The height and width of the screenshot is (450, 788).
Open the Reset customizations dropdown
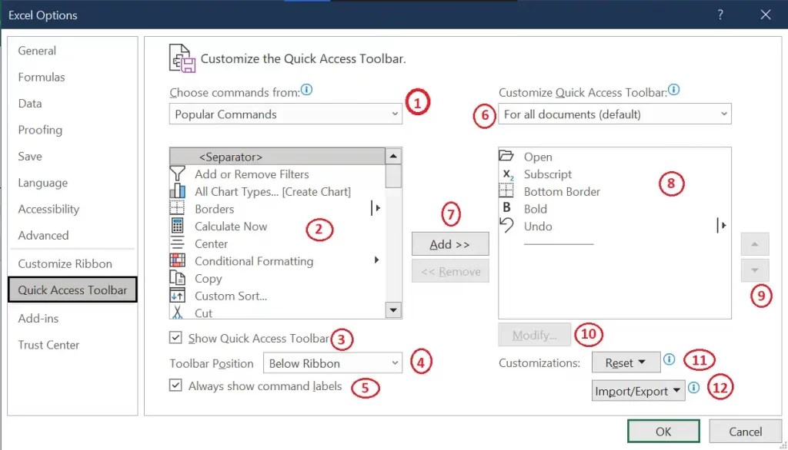pyautogui.click(x=626, y=362)
